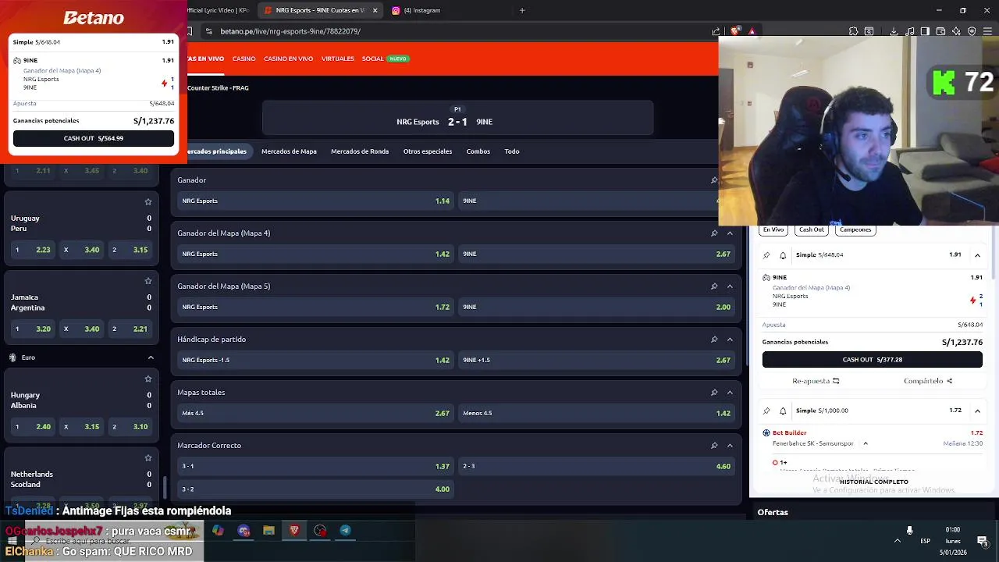This screenshot has width=999, height=562.
Task: Favorite the Uruguay vs Peru match star
Action: [x=148, y=202]
